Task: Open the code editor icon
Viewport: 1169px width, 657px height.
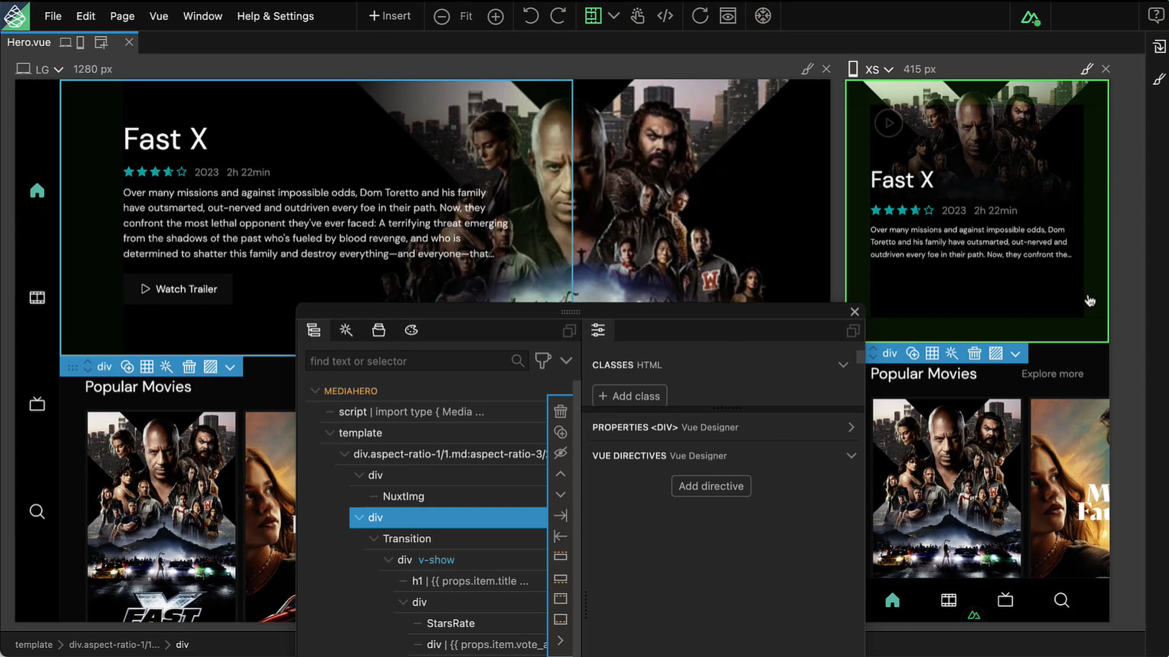Action: pyautogui.click(x=665, y=15)
